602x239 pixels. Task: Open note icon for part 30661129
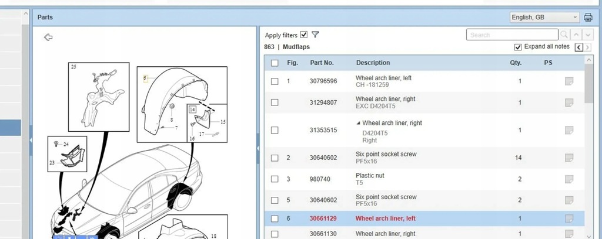(x=569, y=218)
